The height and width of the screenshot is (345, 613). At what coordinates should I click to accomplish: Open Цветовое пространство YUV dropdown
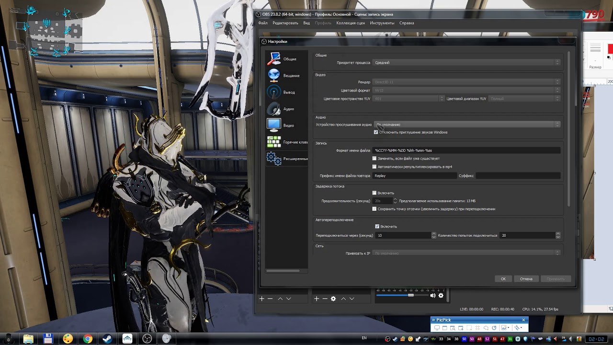coord(409,99)
